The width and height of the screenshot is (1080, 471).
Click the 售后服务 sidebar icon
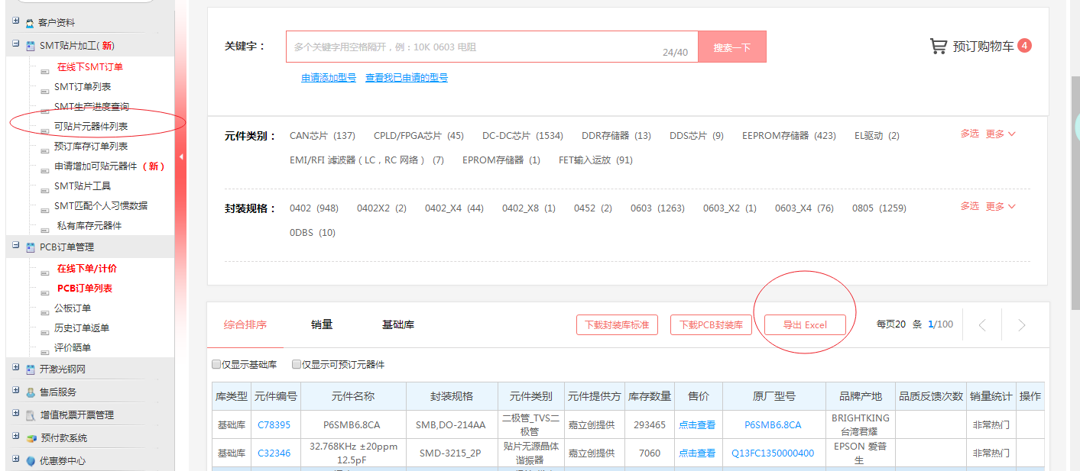(30, 392)
